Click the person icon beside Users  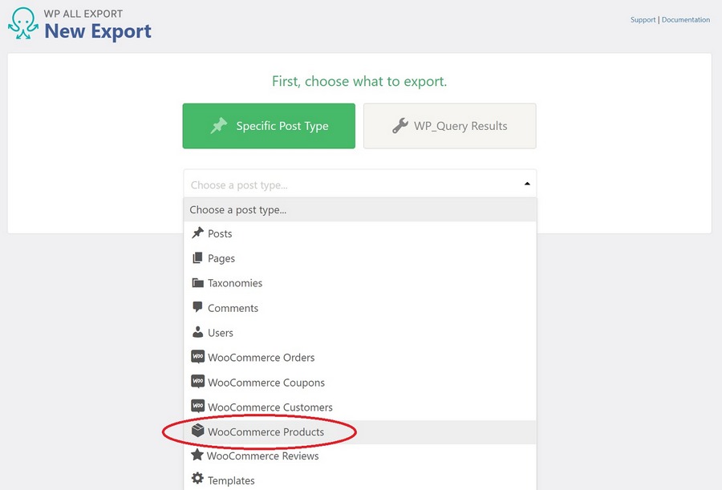pyautogui.click(x=197, y=333)
